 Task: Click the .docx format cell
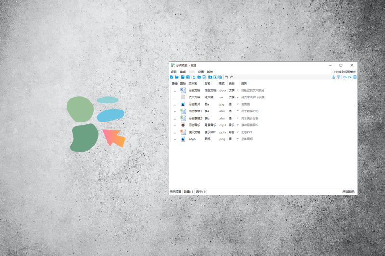[222, 90]
